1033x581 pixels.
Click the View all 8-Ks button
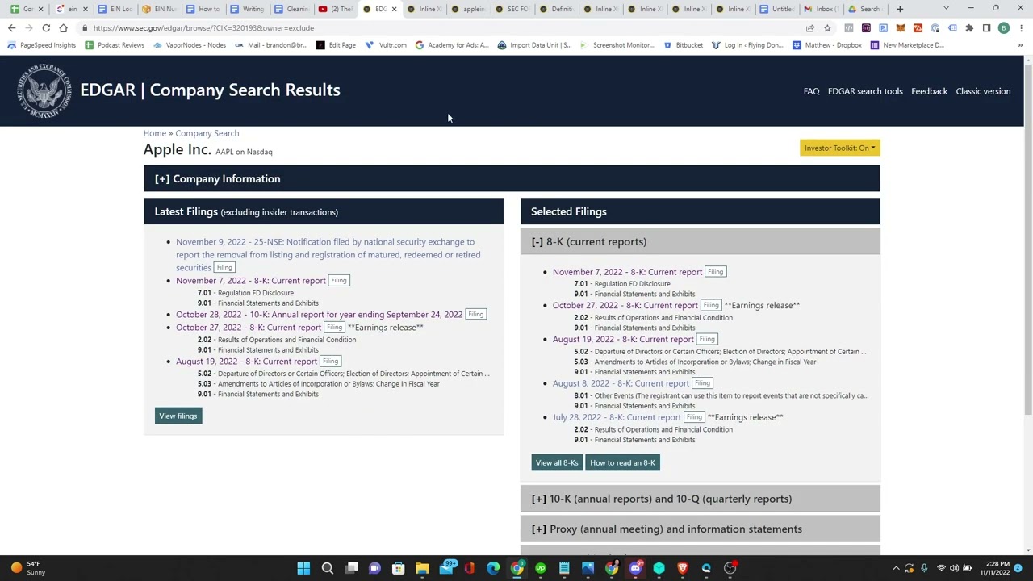pyautogui.click(x=556, y=462)
